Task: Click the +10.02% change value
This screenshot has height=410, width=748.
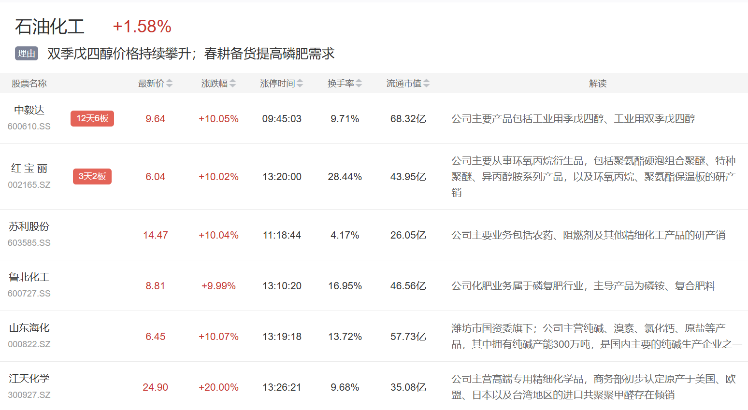Action: click(x=218, y=177)
